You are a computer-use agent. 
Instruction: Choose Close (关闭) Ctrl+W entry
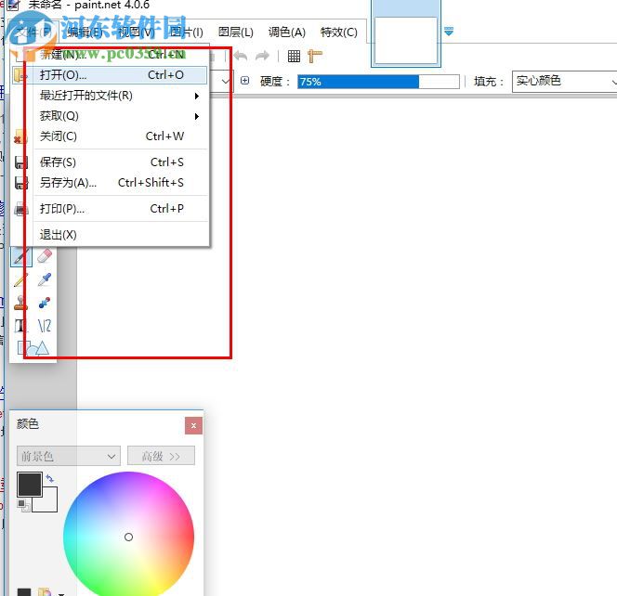point(110,136)
